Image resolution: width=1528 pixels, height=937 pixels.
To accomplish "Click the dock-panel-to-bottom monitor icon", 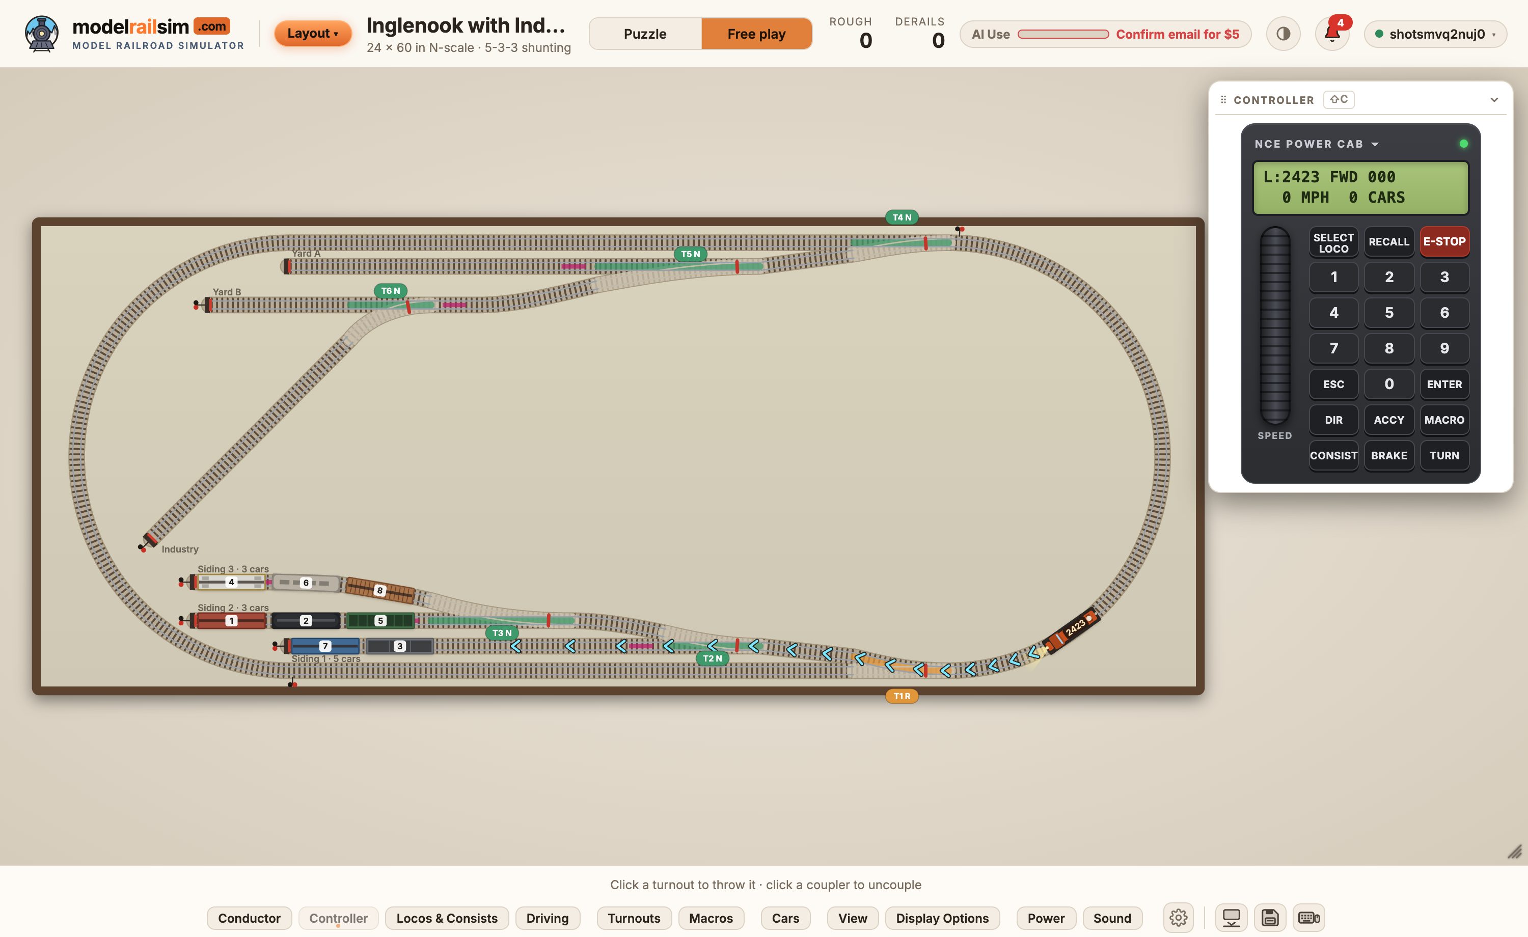I will (1231, 918).
